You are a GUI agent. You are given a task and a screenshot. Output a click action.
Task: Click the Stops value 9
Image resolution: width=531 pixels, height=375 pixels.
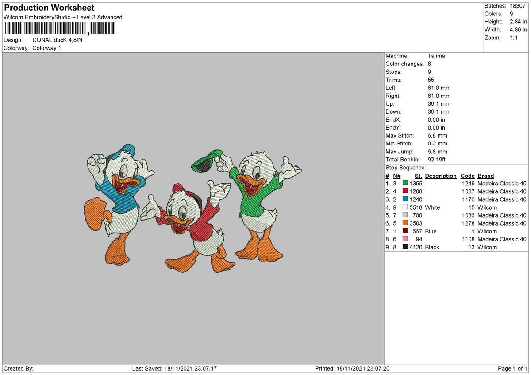click(x=430, y=72)
